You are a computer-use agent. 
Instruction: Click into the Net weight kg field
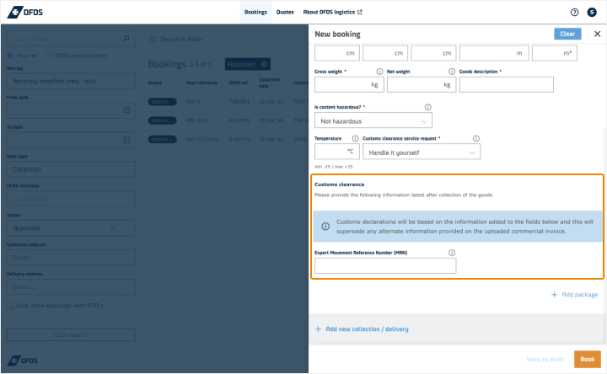[422, 85]
